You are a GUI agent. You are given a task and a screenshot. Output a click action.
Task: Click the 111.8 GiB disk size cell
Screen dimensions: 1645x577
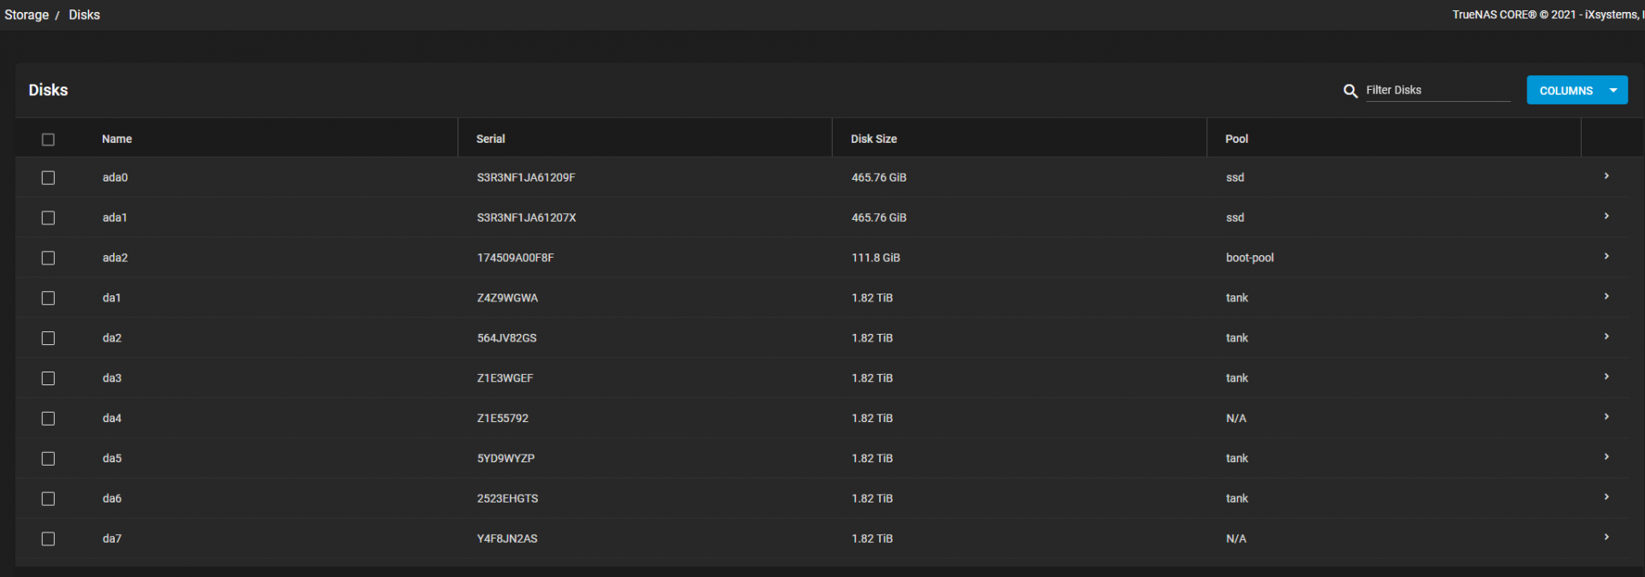(876, 258)
